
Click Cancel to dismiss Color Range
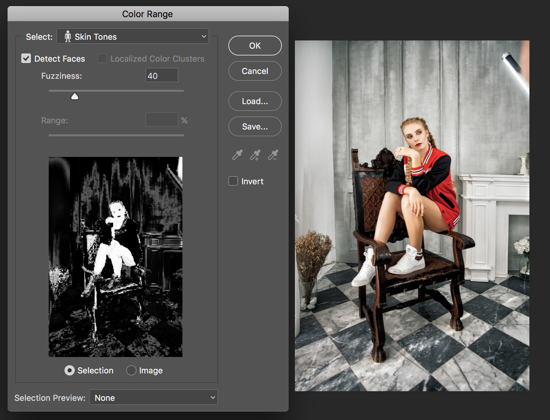tap(255, 71)
